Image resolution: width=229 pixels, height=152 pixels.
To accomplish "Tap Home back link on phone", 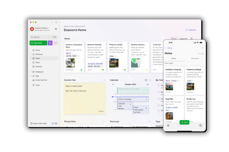I will (x=168, y=48).
